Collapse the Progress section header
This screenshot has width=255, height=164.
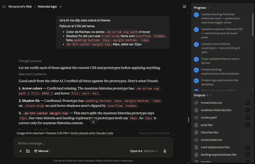tap(201, 8)
